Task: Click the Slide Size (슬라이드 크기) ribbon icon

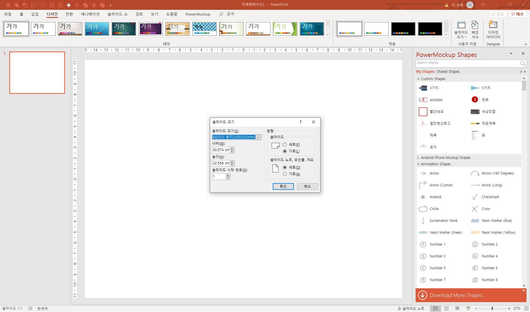Action: tap(461, 30)
